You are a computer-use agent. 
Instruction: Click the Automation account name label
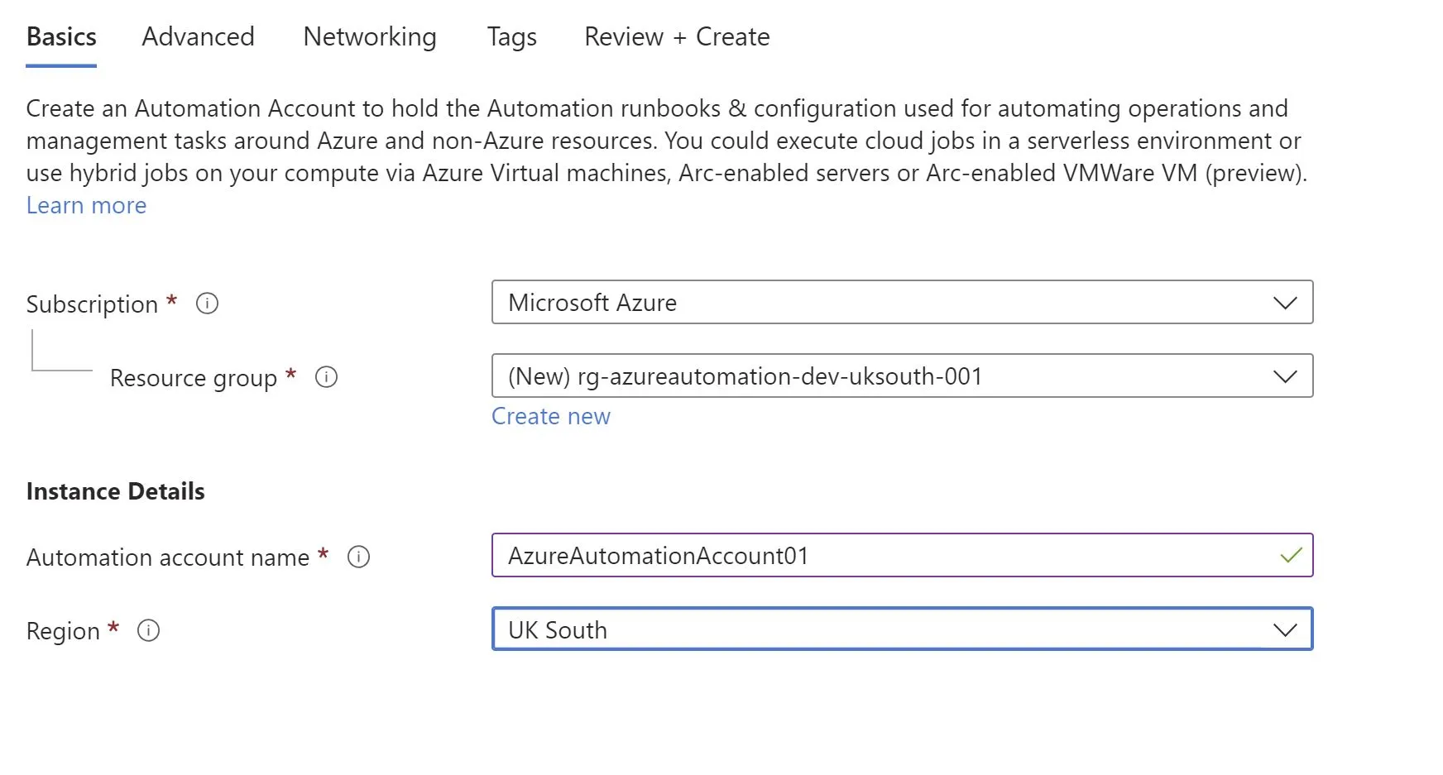click(168, 557)
